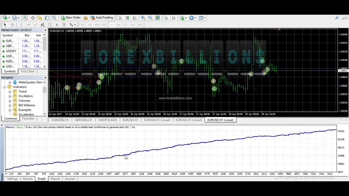Click the New Order button
The image size is (349, 196).
coord(71,18)
